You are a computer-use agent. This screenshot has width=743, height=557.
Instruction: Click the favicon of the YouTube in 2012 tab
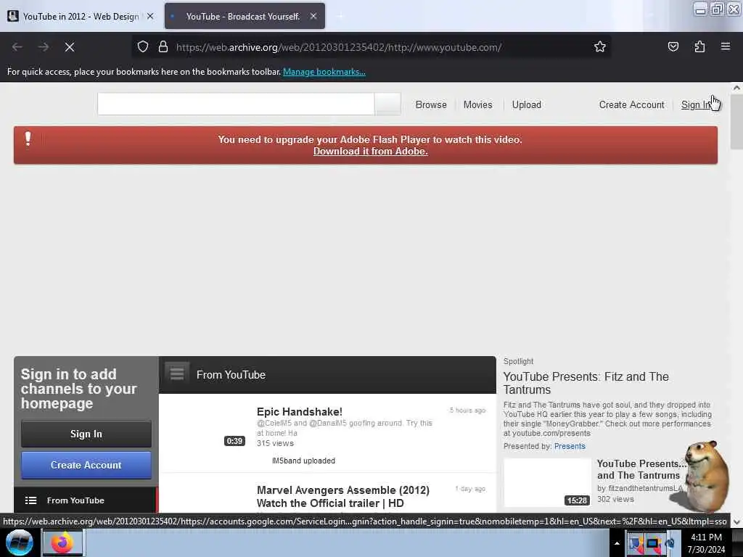pos(13,16)
